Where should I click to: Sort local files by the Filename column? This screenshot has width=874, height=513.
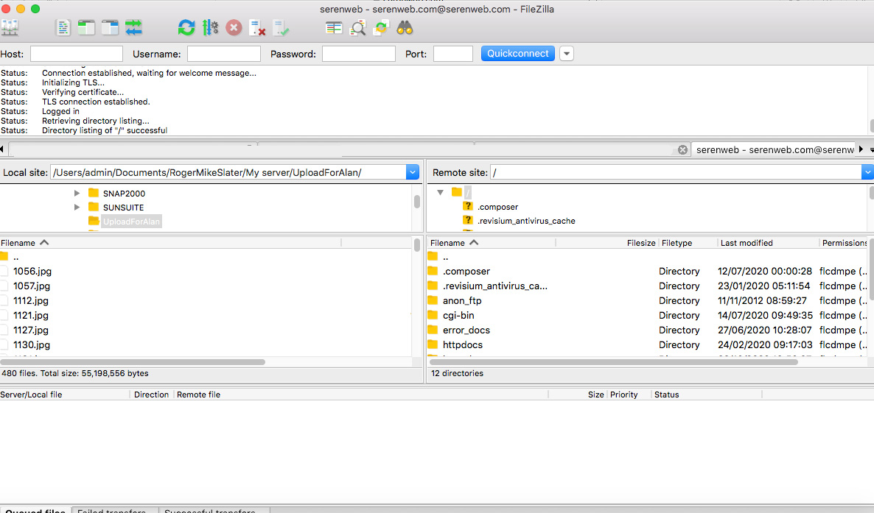tap(170, 243)
